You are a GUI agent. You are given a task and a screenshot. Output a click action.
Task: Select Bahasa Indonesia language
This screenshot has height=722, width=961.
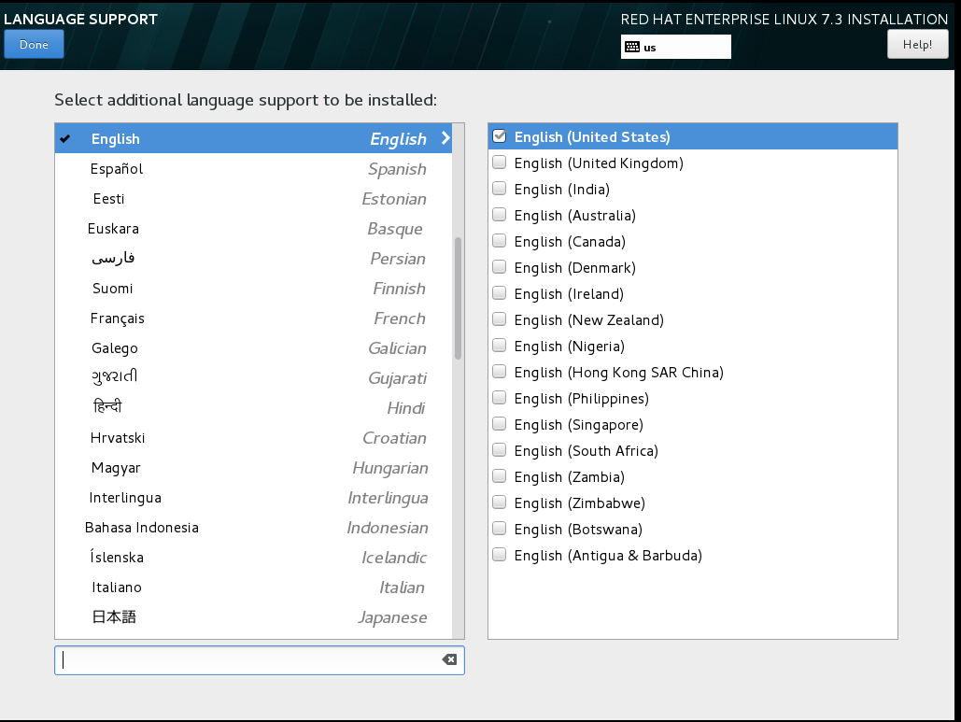point(254,527)
